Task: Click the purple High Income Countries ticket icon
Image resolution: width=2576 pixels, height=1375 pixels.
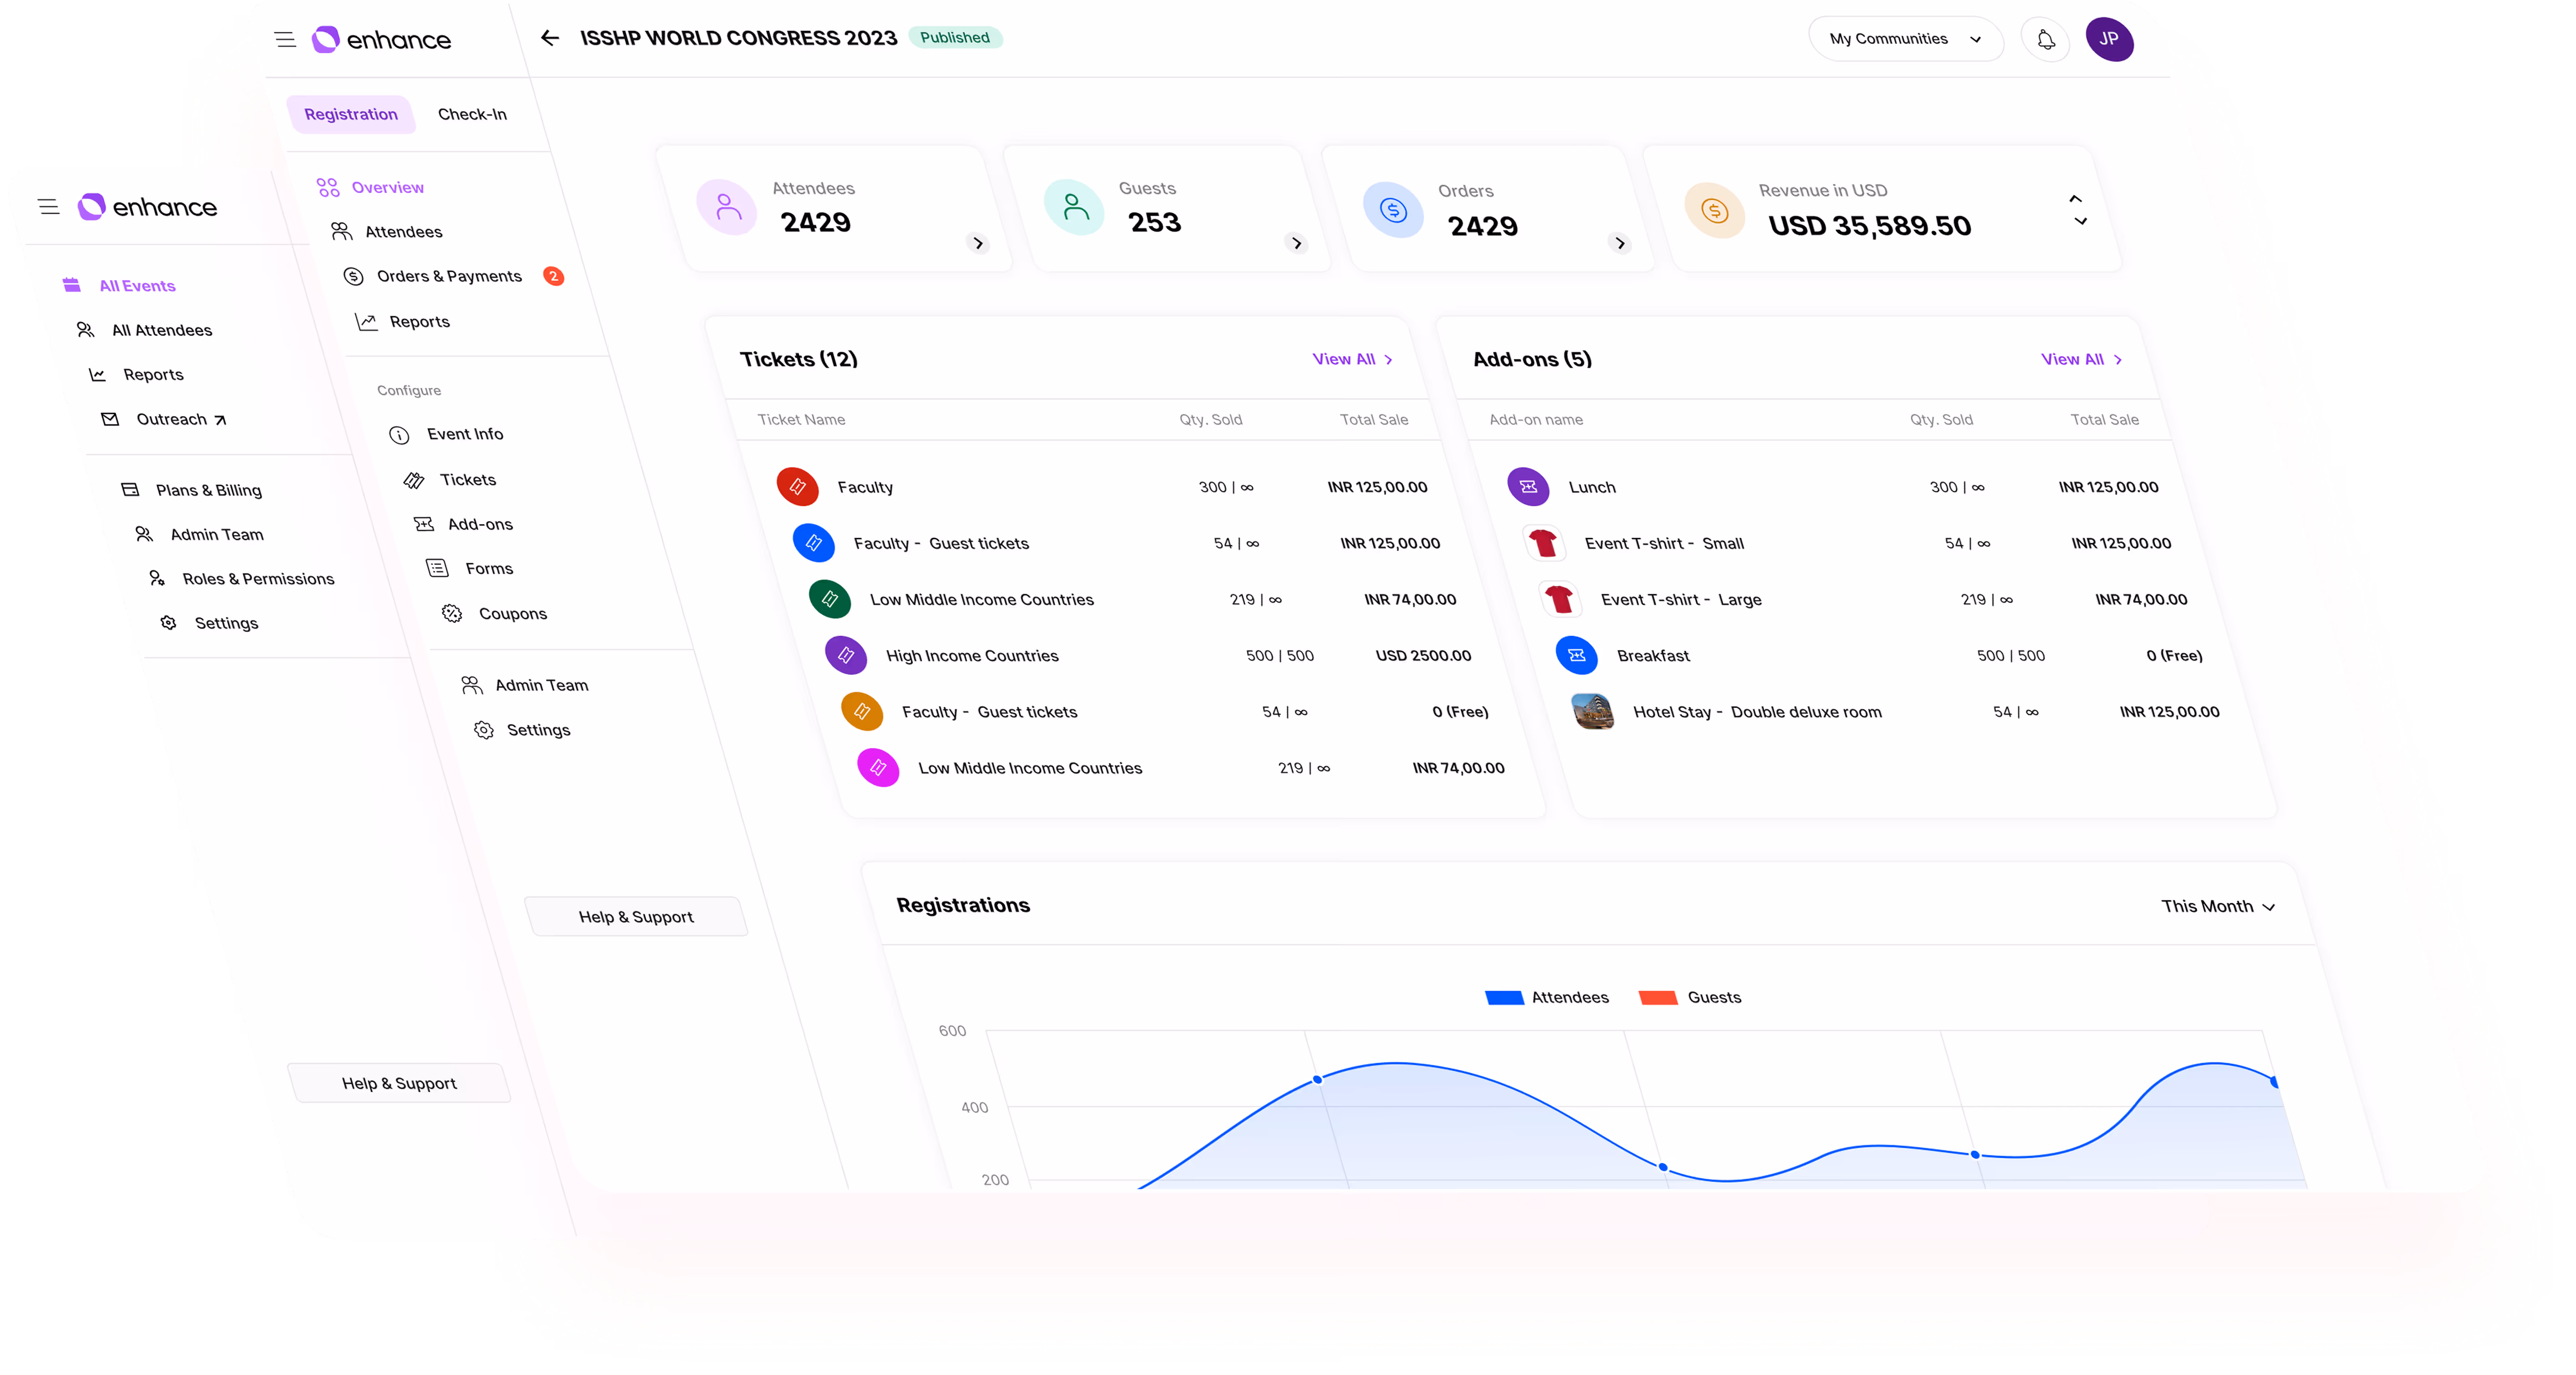Action: (846, 655)
